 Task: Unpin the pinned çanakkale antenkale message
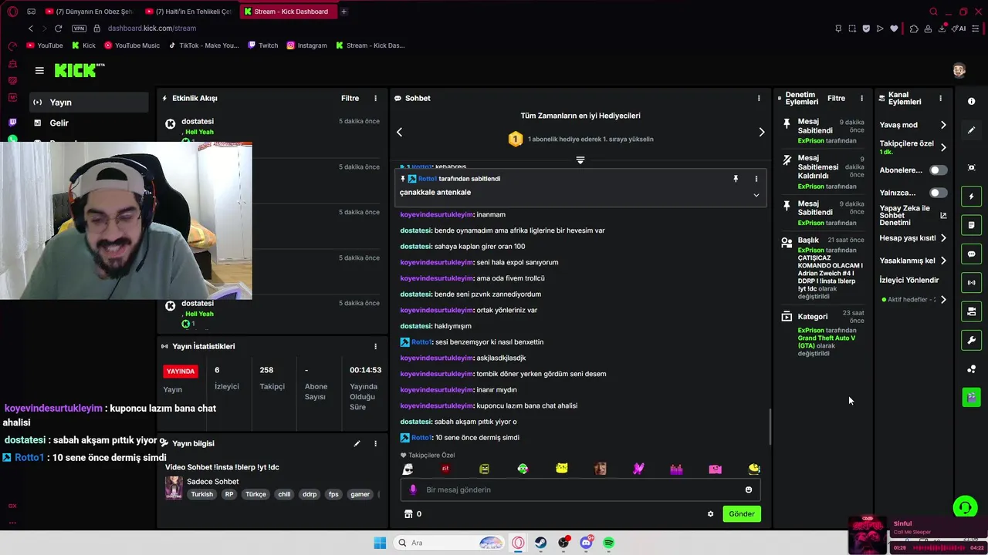(736, 179)
